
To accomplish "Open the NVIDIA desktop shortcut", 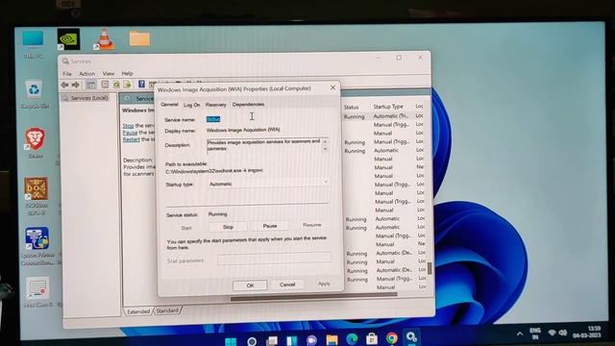I will point(68,38).
